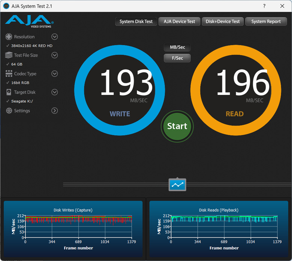Start the disk test
The width and height of the screenshot is (292, 261).
(x=177, y=126)
